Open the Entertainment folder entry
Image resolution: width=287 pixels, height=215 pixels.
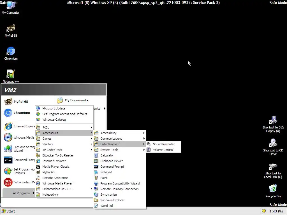click(x=120, y=144)
